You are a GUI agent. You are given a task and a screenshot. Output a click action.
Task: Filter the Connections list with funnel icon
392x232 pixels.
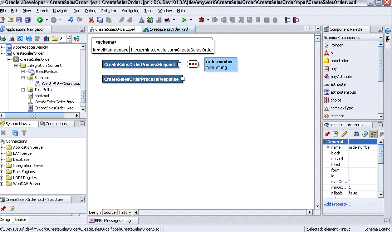click(x=24, y=133)
